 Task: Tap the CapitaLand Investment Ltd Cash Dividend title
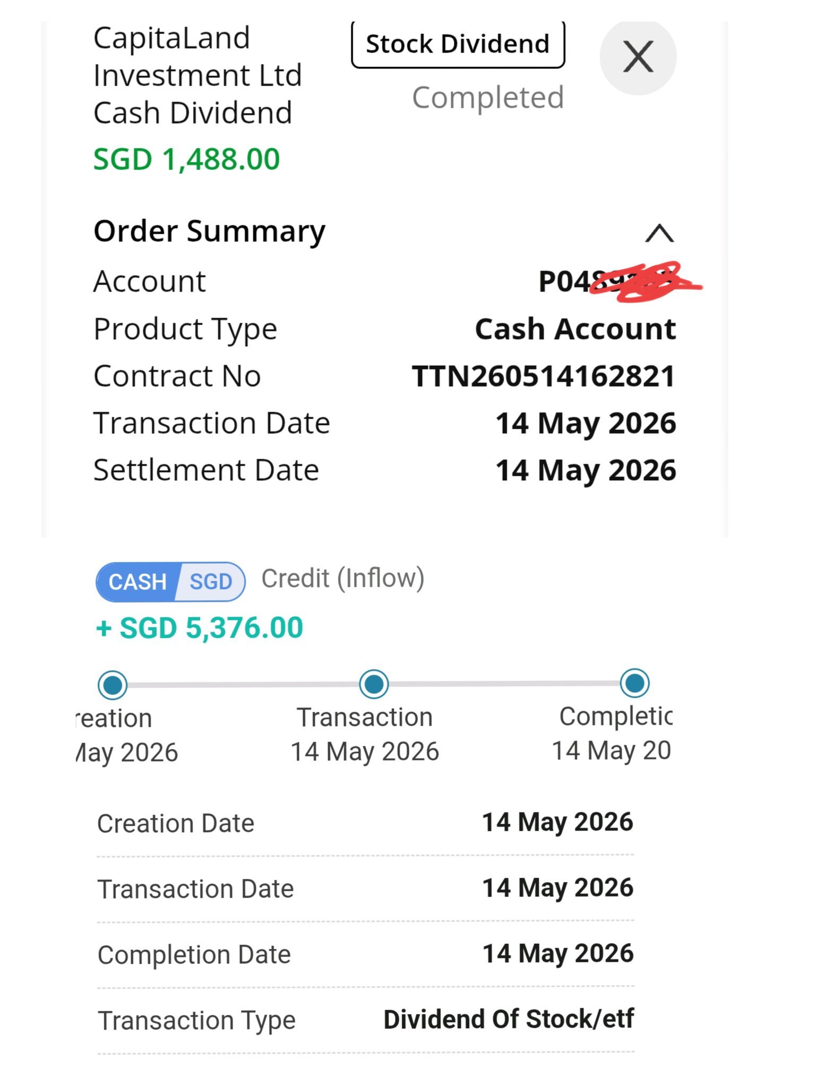click(x=197, y=75)
